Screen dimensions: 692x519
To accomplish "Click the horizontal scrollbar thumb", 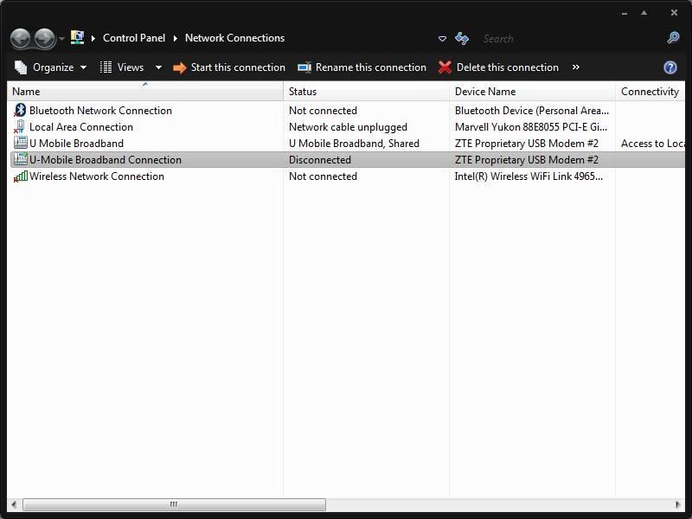I will (x=173, y=504).
